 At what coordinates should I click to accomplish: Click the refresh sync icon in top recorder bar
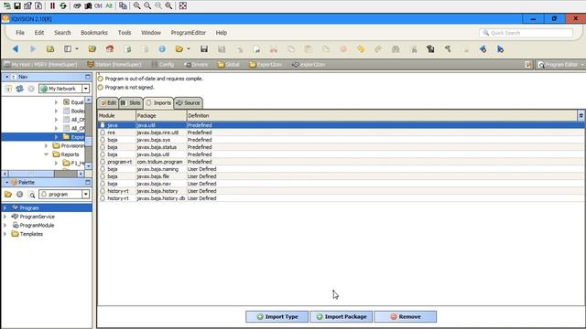[63, 5]
